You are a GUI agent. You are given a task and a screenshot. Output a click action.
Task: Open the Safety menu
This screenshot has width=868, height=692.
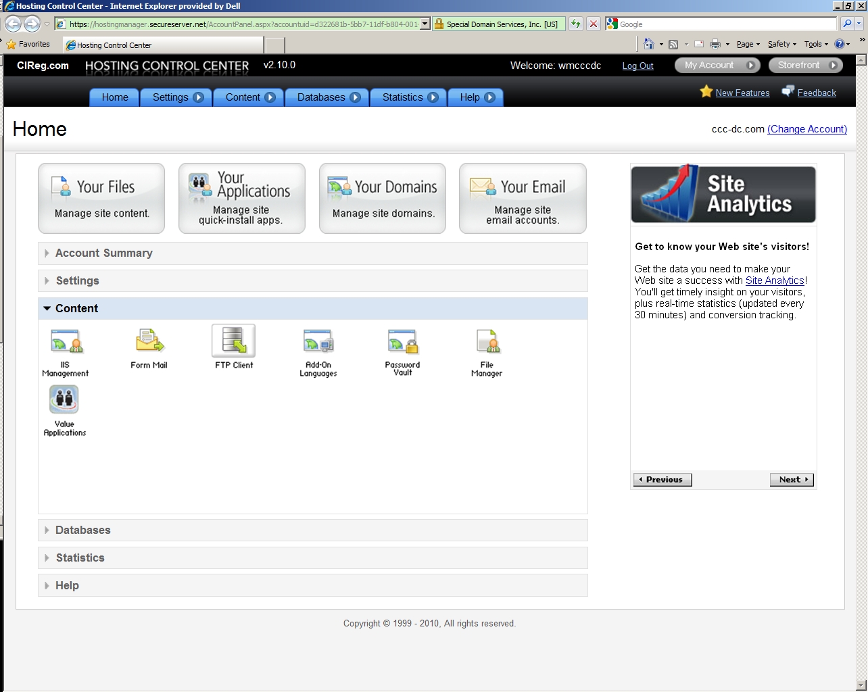pos(782,44)
